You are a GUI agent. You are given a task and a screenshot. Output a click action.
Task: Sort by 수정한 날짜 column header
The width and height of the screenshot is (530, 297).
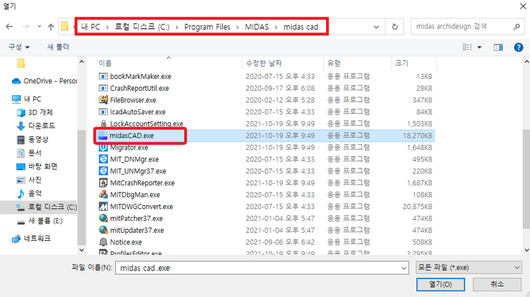tap(264, 63)
